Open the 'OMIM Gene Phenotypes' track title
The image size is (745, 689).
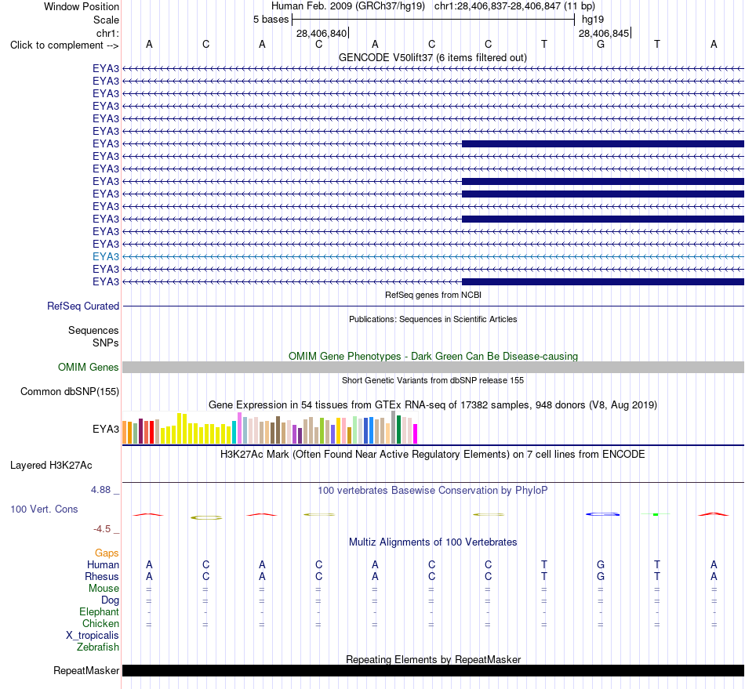433,356
